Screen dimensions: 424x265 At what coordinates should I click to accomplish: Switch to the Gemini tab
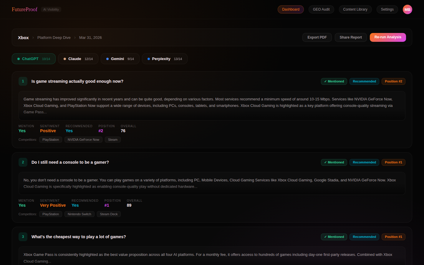point(120,59)
